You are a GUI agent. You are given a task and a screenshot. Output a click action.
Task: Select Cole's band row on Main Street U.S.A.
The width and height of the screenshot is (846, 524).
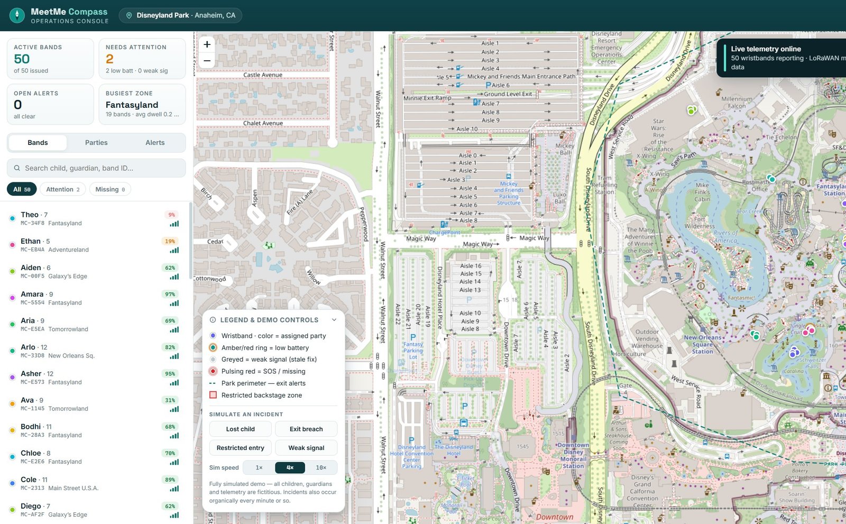(x=95, y=483)
